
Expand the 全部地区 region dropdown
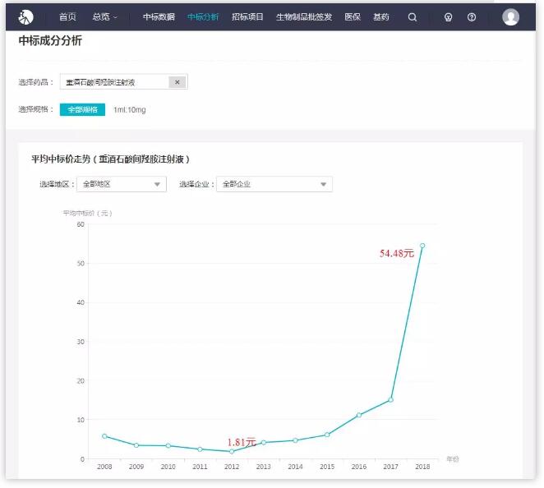tap(122, 184)
